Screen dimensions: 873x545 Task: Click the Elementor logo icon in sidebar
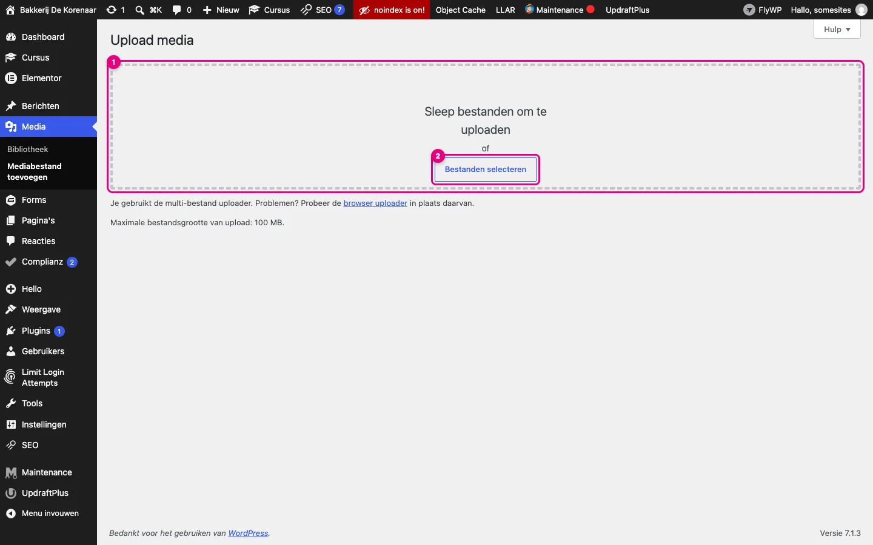(x=11, y=78)
